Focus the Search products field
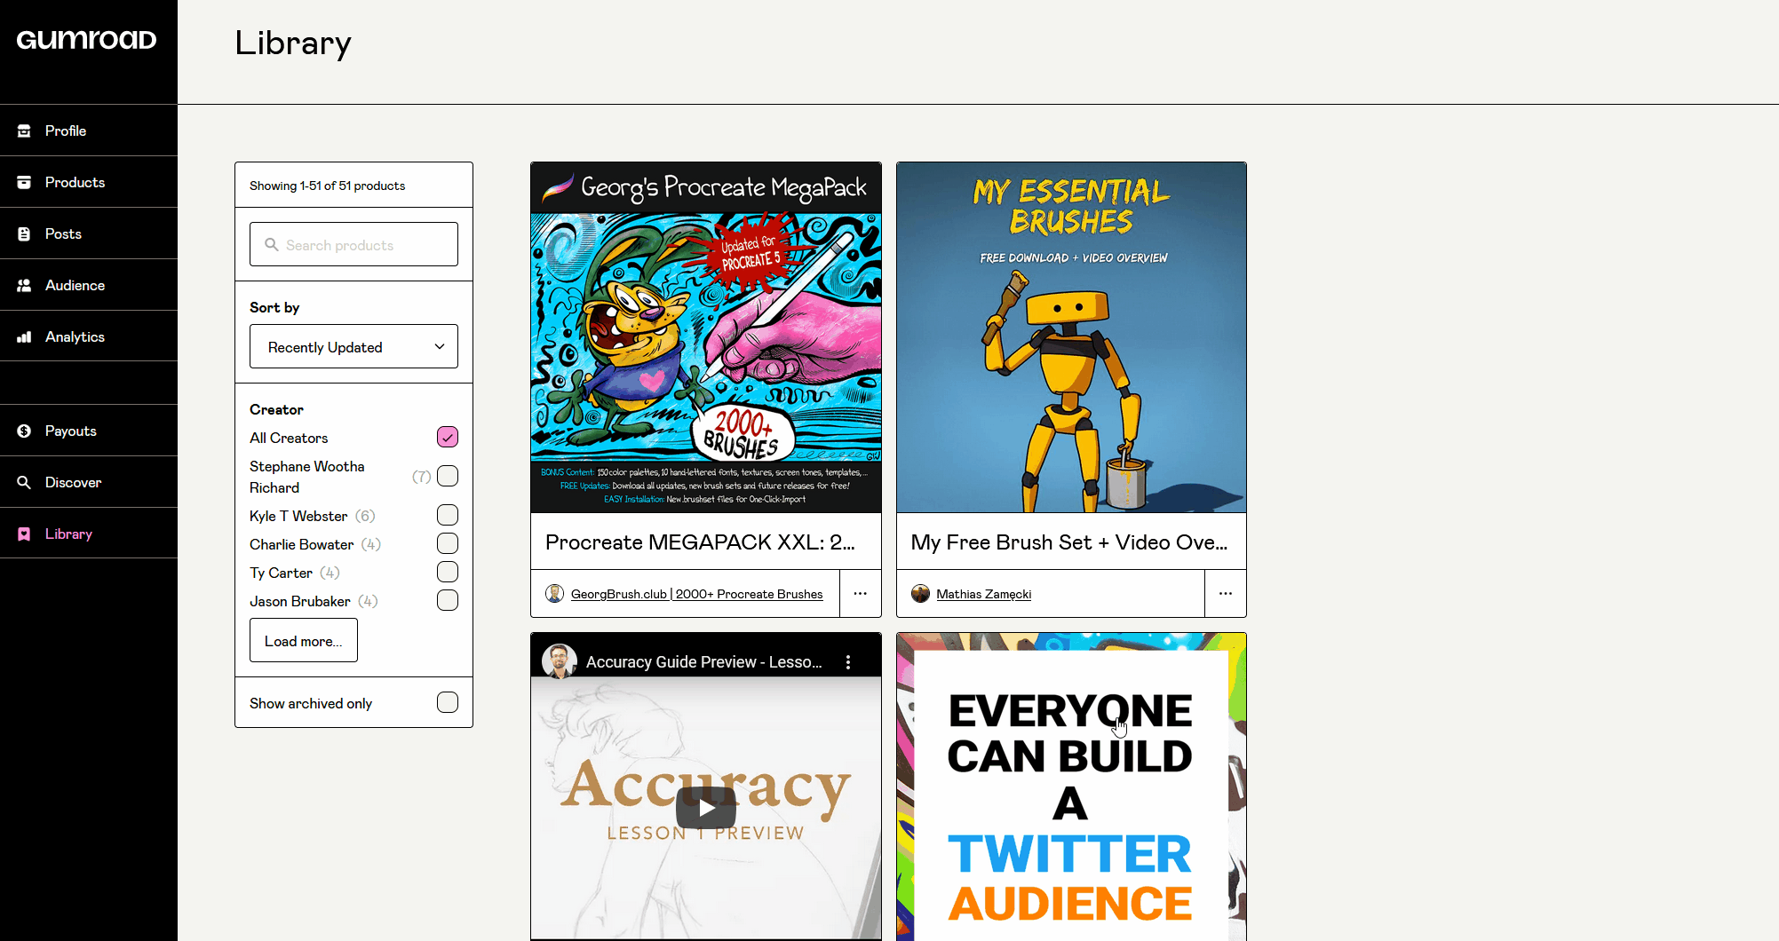1779x941 pixels. tap(353, 244)
